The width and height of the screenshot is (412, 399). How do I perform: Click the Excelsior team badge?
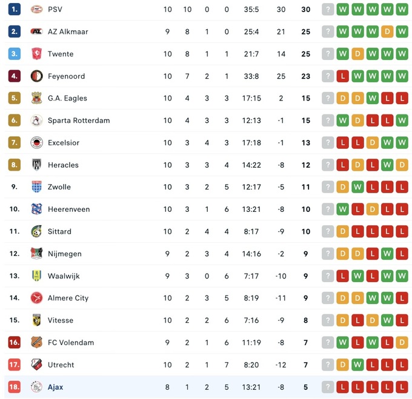[x=36, y=143]
